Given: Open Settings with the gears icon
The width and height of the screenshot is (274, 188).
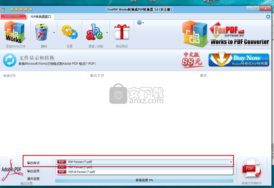Looking at the screenshot, I should coord(69,32).
